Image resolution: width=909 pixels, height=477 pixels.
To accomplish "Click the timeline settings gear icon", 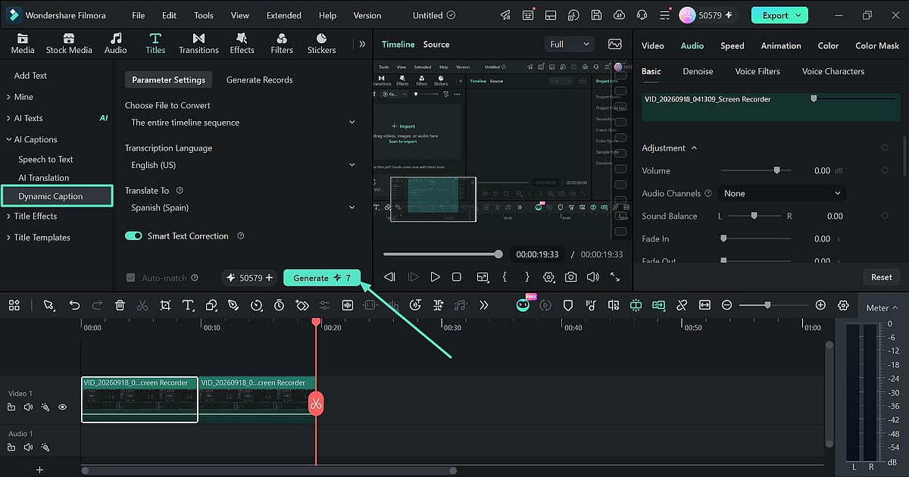I will [x=843, y=305].
